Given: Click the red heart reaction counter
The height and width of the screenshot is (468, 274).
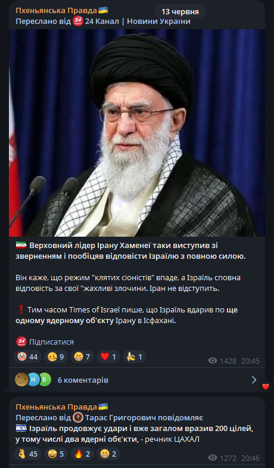Looking at the screenshot, I should coord(108,357).
